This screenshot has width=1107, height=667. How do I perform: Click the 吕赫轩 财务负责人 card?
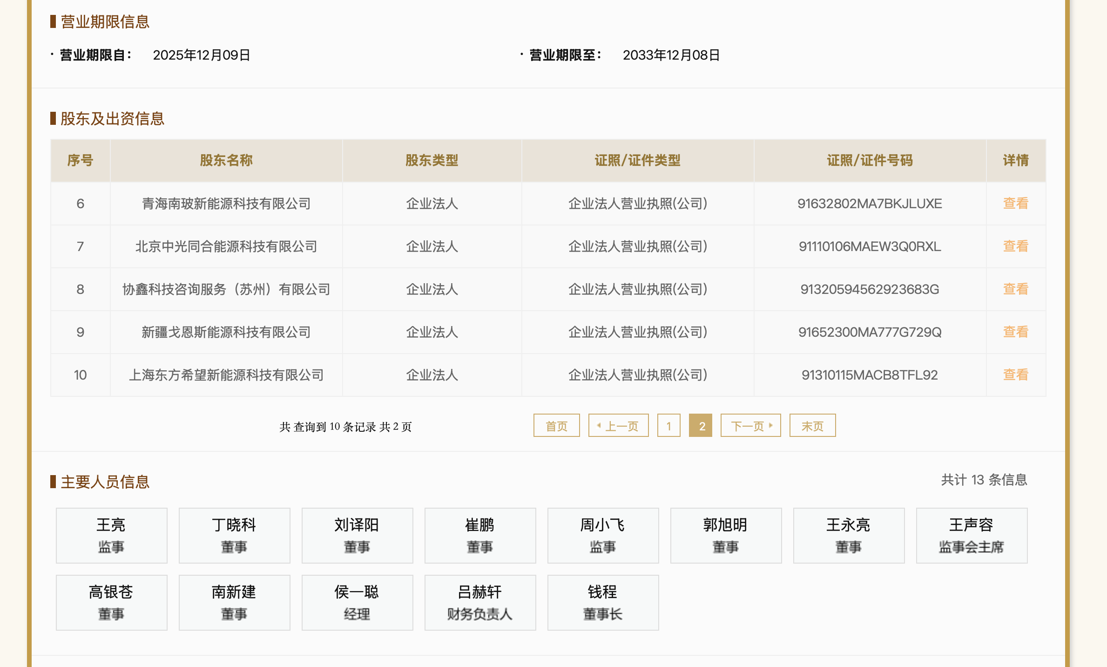click(x=480, y=602)
